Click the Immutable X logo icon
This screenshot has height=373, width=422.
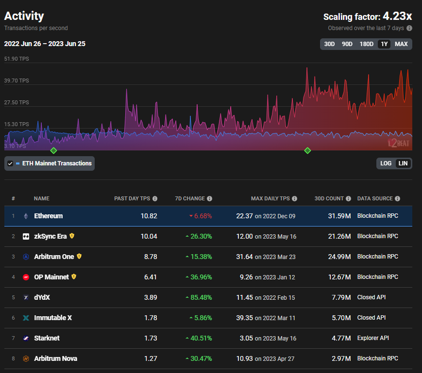[x=26, y=318]
